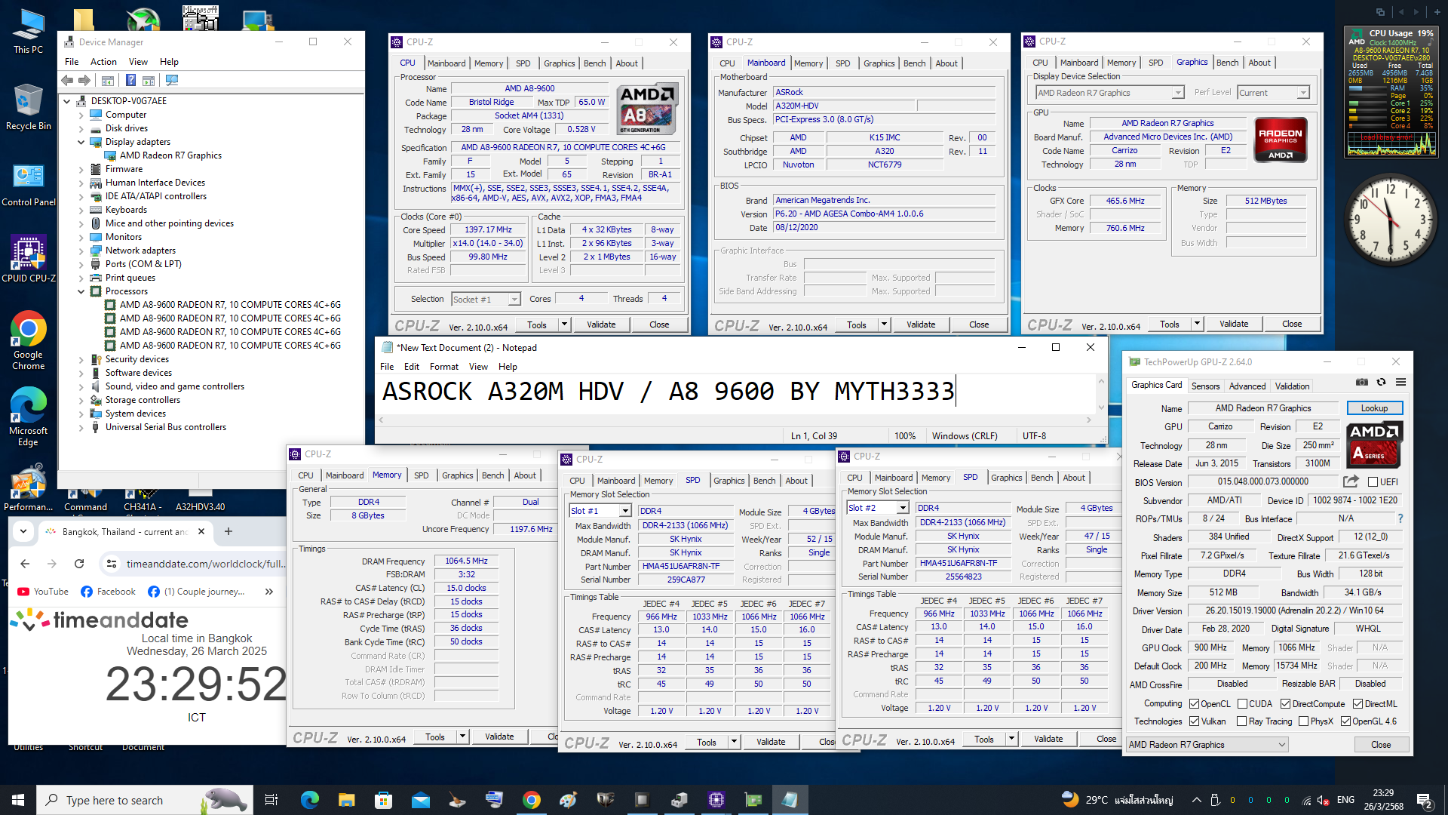Toggle DirectCompute checkbox in GPU-Z
Screen dimensions: 1448x815
click(1286, 703)
